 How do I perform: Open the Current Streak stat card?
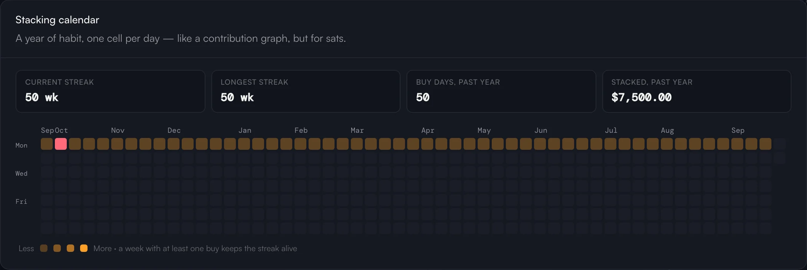coord(111,91)
